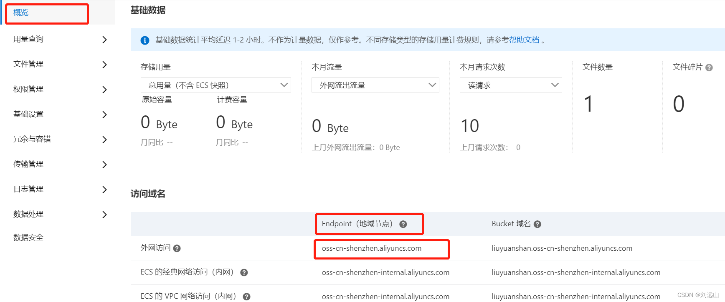This screenshot has height=302, width=725.
Task: Click bucket domain liuyuanshan.oss-cn-shenzhen.aliyuncs.com
Action: tap(562, 248)
